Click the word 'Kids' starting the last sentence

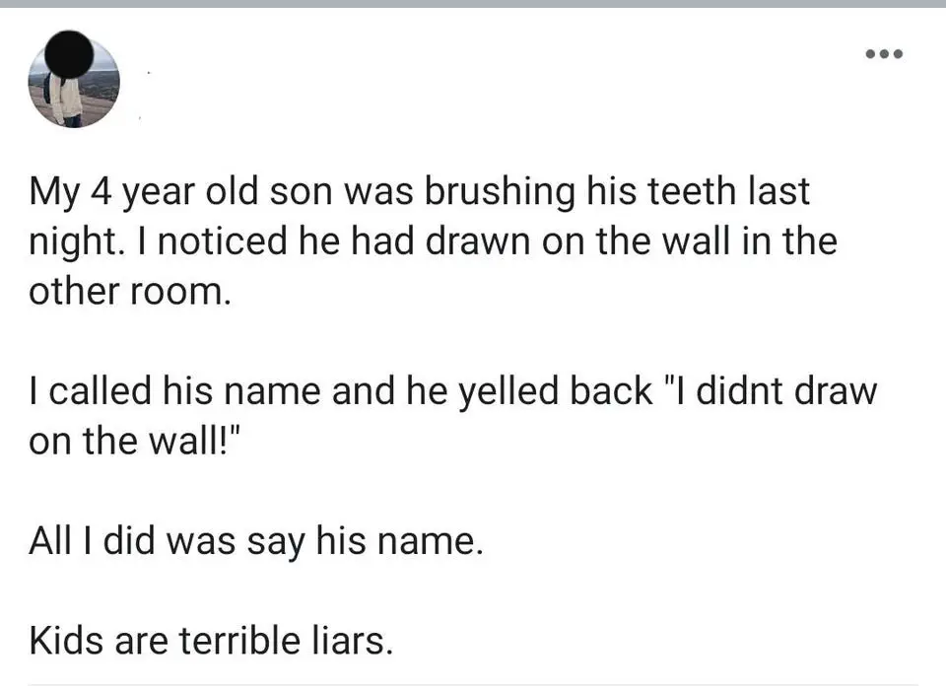(66, 640)
